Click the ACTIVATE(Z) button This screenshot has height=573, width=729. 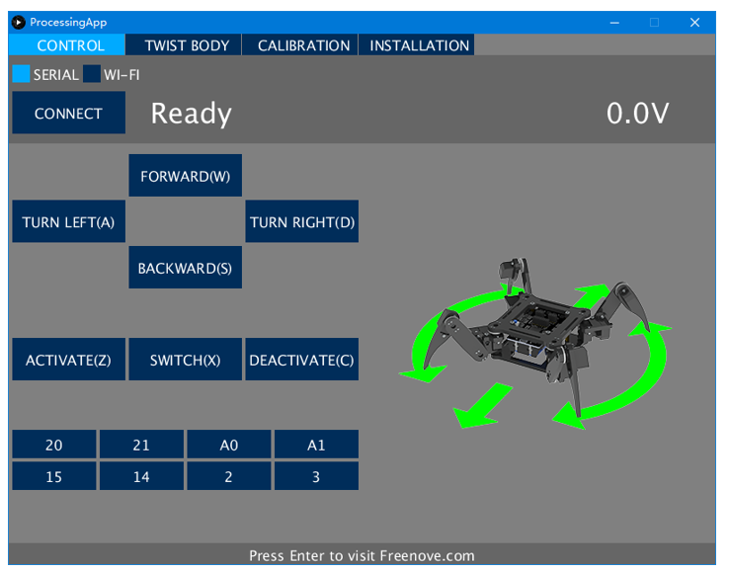(x=69, y=360)
